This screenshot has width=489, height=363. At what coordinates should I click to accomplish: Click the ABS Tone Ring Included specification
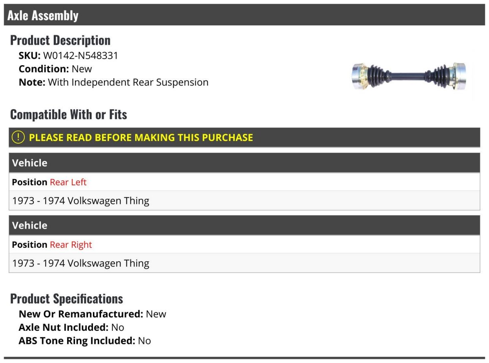[85, 341]
